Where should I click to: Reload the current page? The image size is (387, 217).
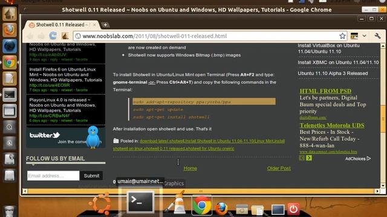53,36
